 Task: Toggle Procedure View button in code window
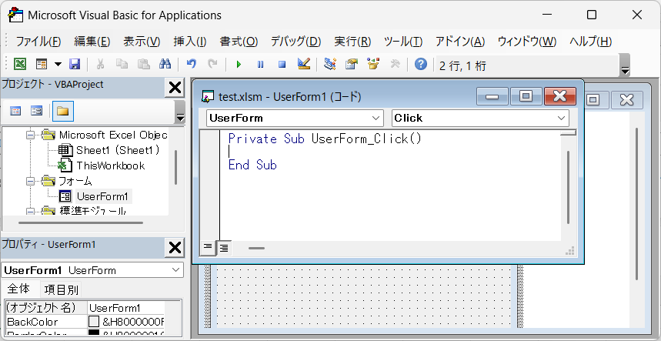(208, 248)
